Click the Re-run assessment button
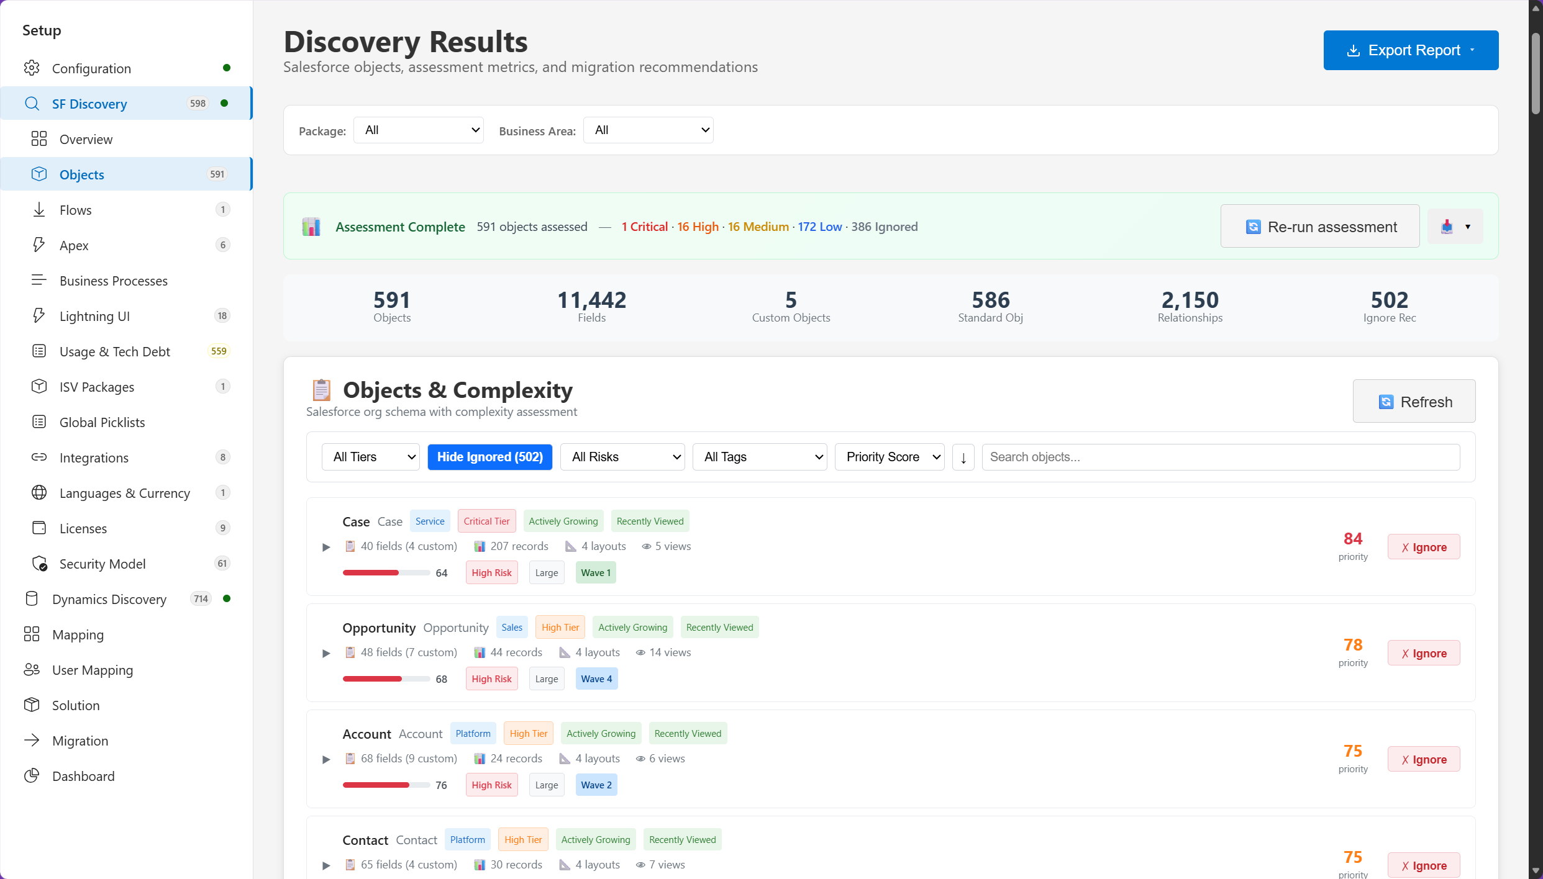This screenshot has width=1543, height=879. 1320,227
